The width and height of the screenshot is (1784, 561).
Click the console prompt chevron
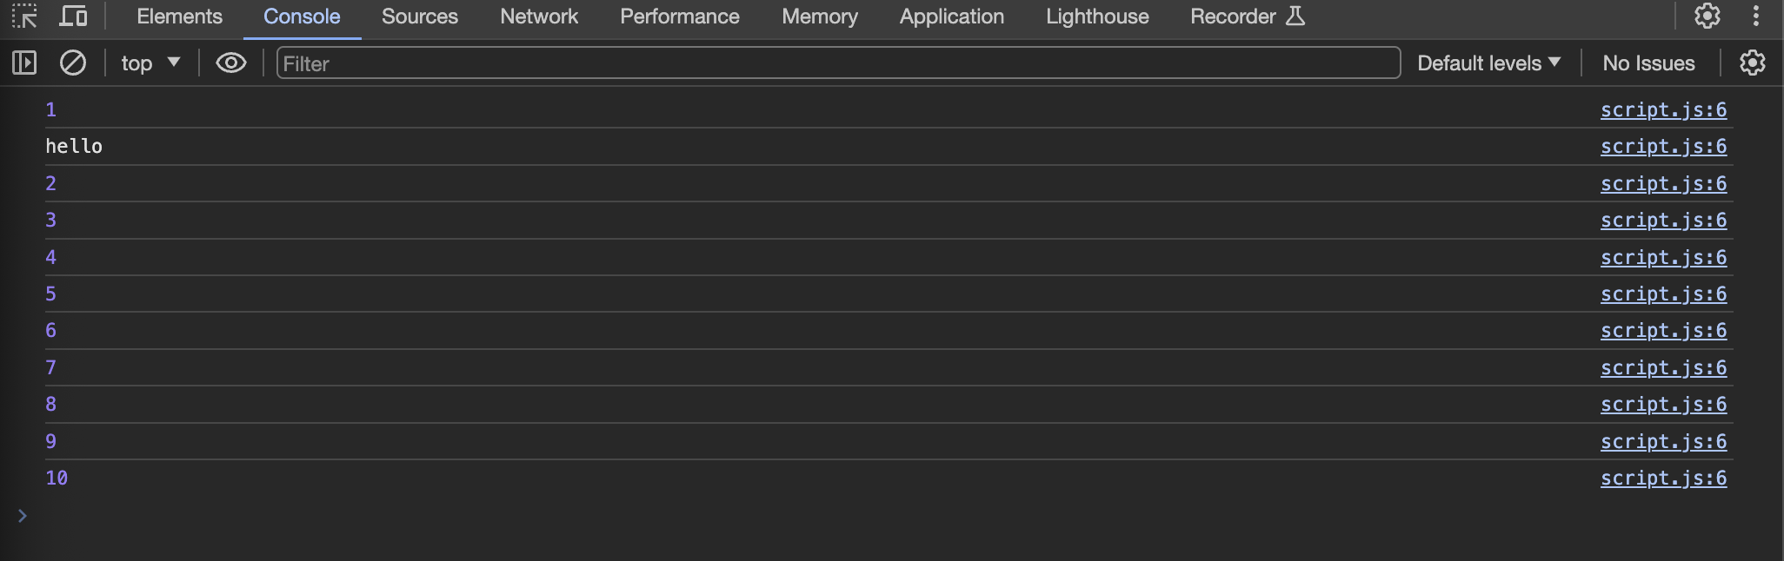(23, 516)
